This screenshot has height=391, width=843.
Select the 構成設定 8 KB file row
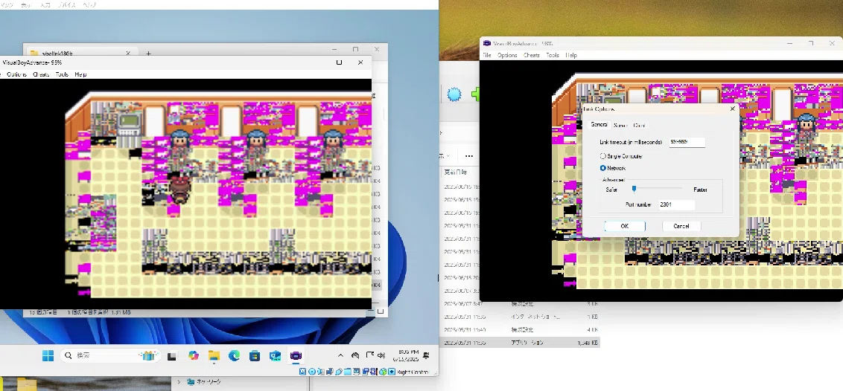tap(519, 303)
